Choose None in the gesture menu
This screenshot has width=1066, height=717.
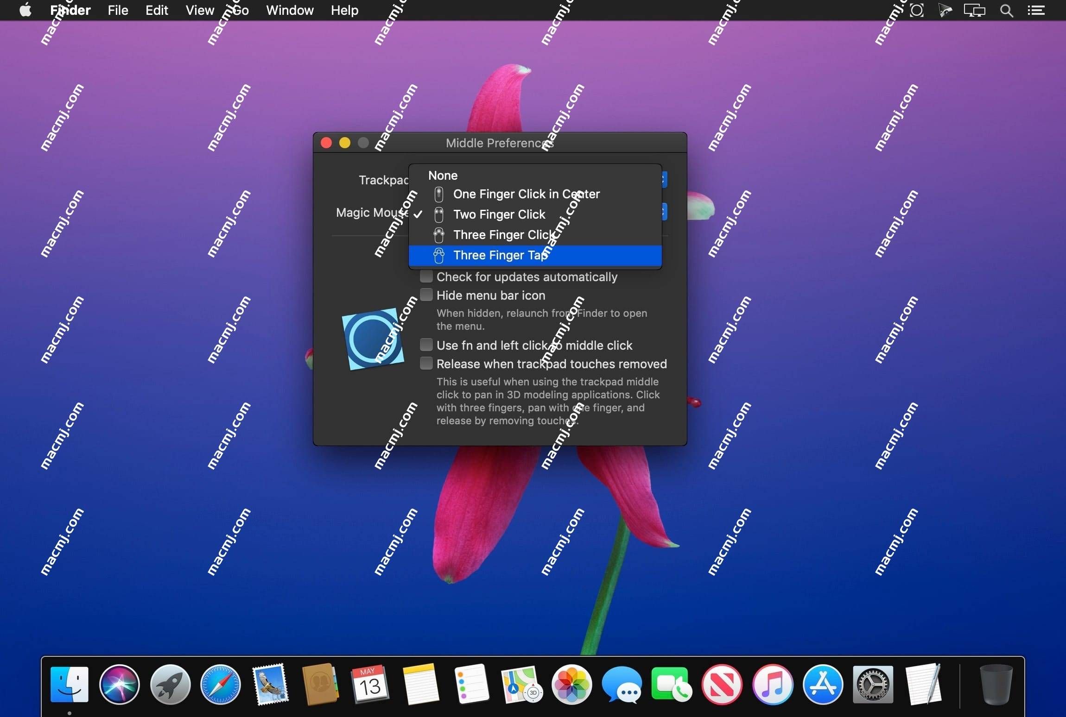(535, 175)
